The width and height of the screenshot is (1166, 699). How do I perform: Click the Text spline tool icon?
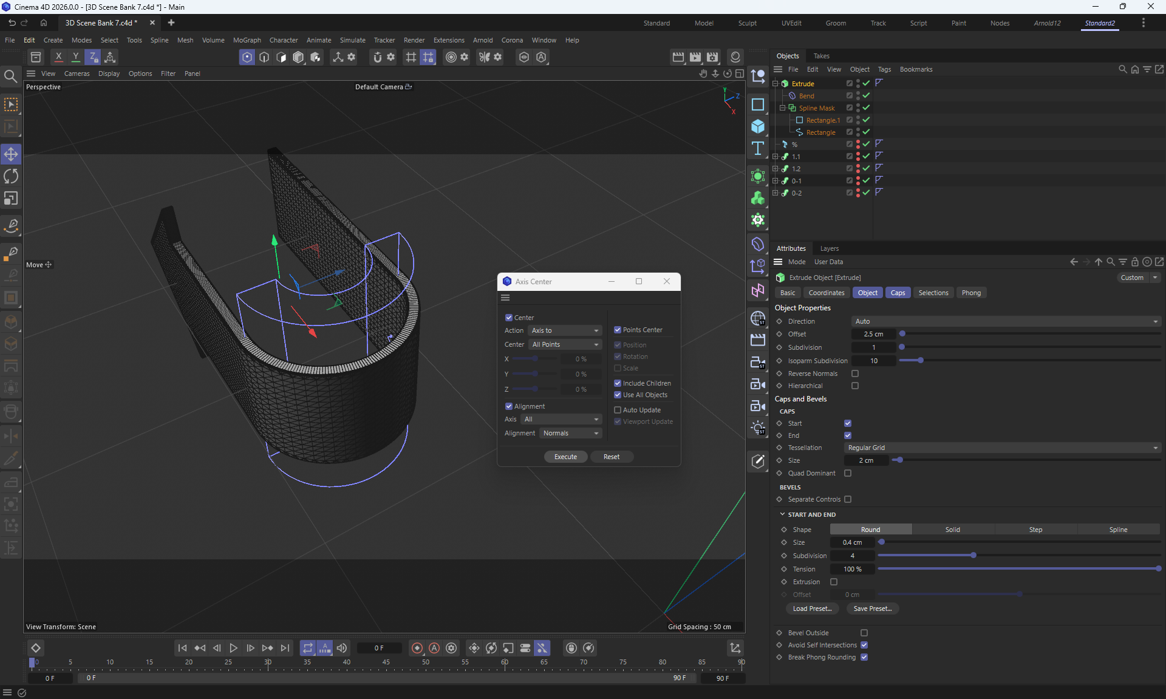pos(758,149)
